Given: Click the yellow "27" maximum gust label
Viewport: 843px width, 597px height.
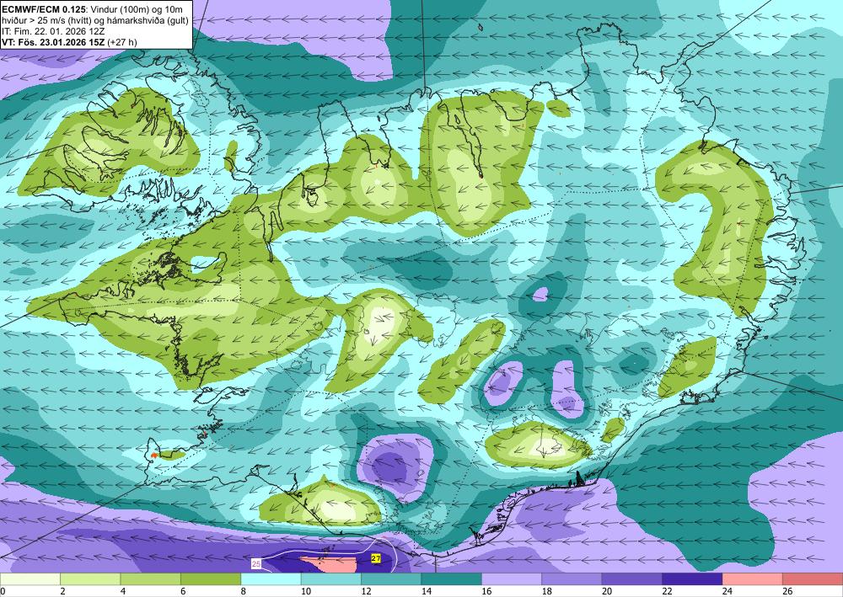Looking at the screenshot, I should [376, 559].
